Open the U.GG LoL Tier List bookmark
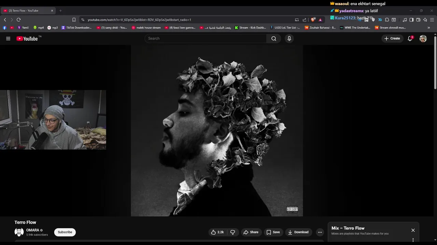Image resolution: width=437 pixels, height=245 pixels. pyautogui.click(x=285, y=28)
